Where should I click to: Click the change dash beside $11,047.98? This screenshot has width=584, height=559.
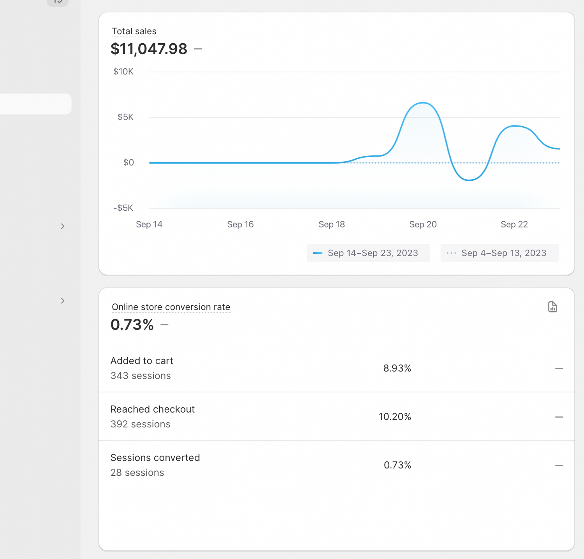click(198, 49)
